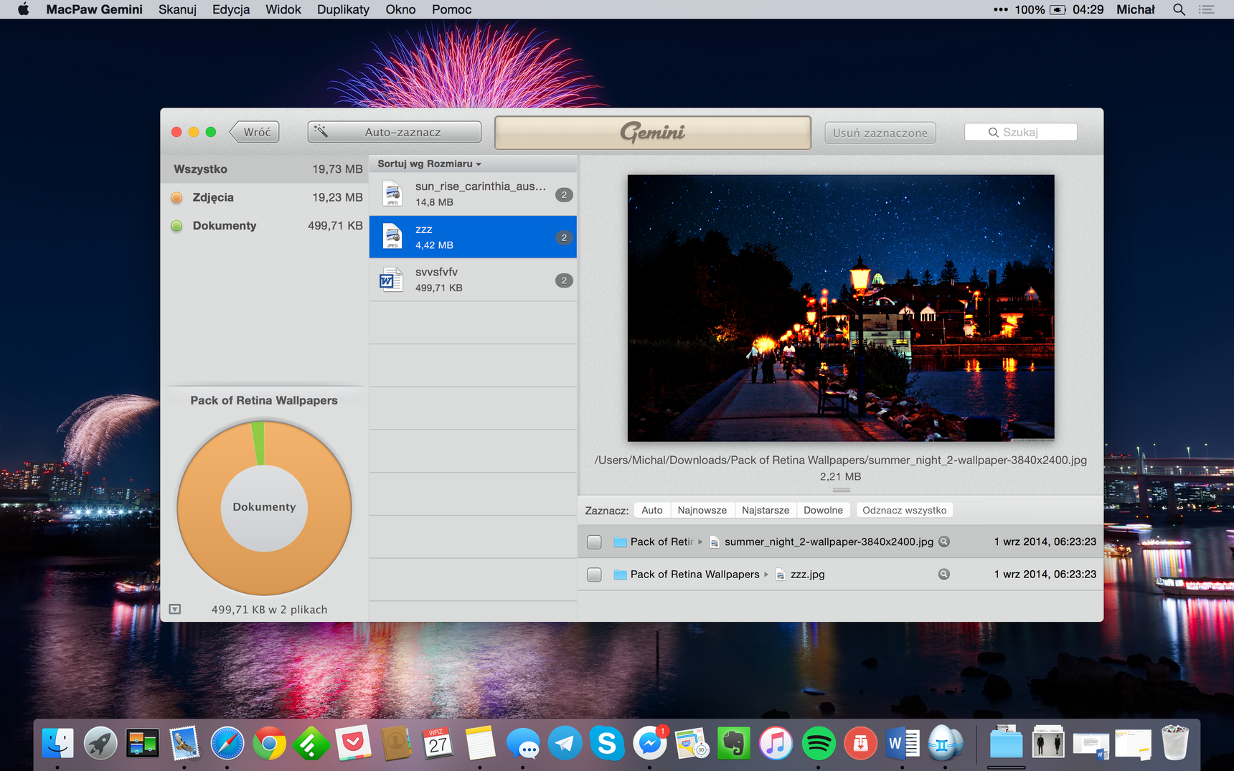
Task: Click the orange Zdjęcia category dot
Action: [x=176, y=197]
